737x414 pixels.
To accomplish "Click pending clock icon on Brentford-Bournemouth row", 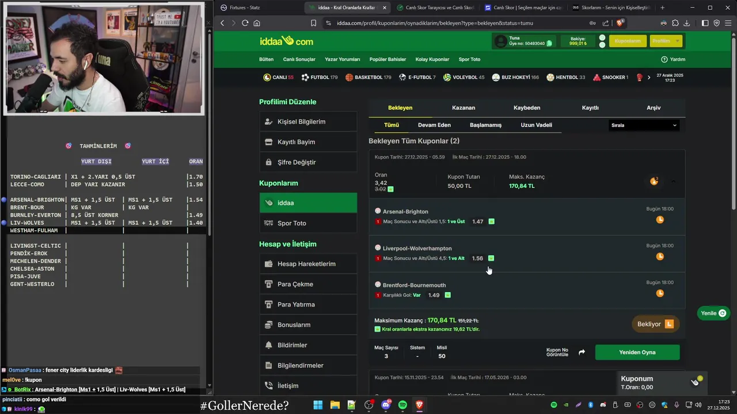I will [x=660, y=293].
